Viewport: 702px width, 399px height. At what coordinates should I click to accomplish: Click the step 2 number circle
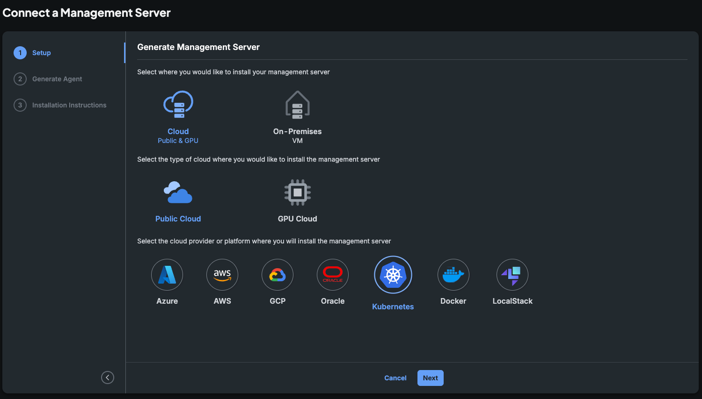[20, 79]
